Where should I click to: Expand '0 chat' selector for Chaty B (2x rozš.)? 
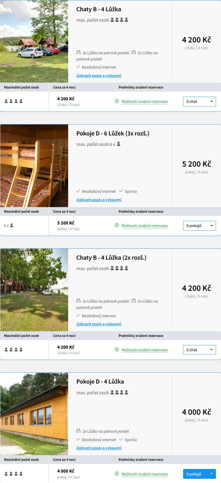pyautogui.click(x=199, y=350)
